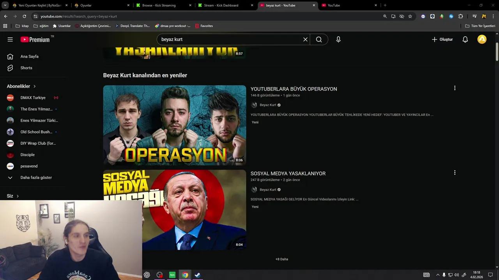Open the YouTube hamburger guide menu
Image resolution: width=499 pixels, height=280 pixels.
[x=10, y=39]
